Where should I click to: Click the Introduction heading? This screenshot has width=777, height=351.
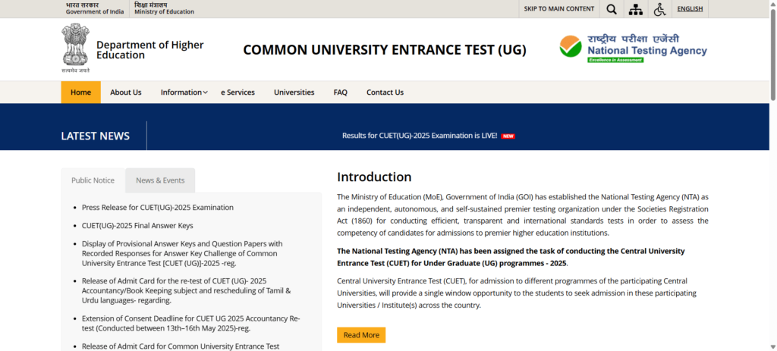point(374,177)
